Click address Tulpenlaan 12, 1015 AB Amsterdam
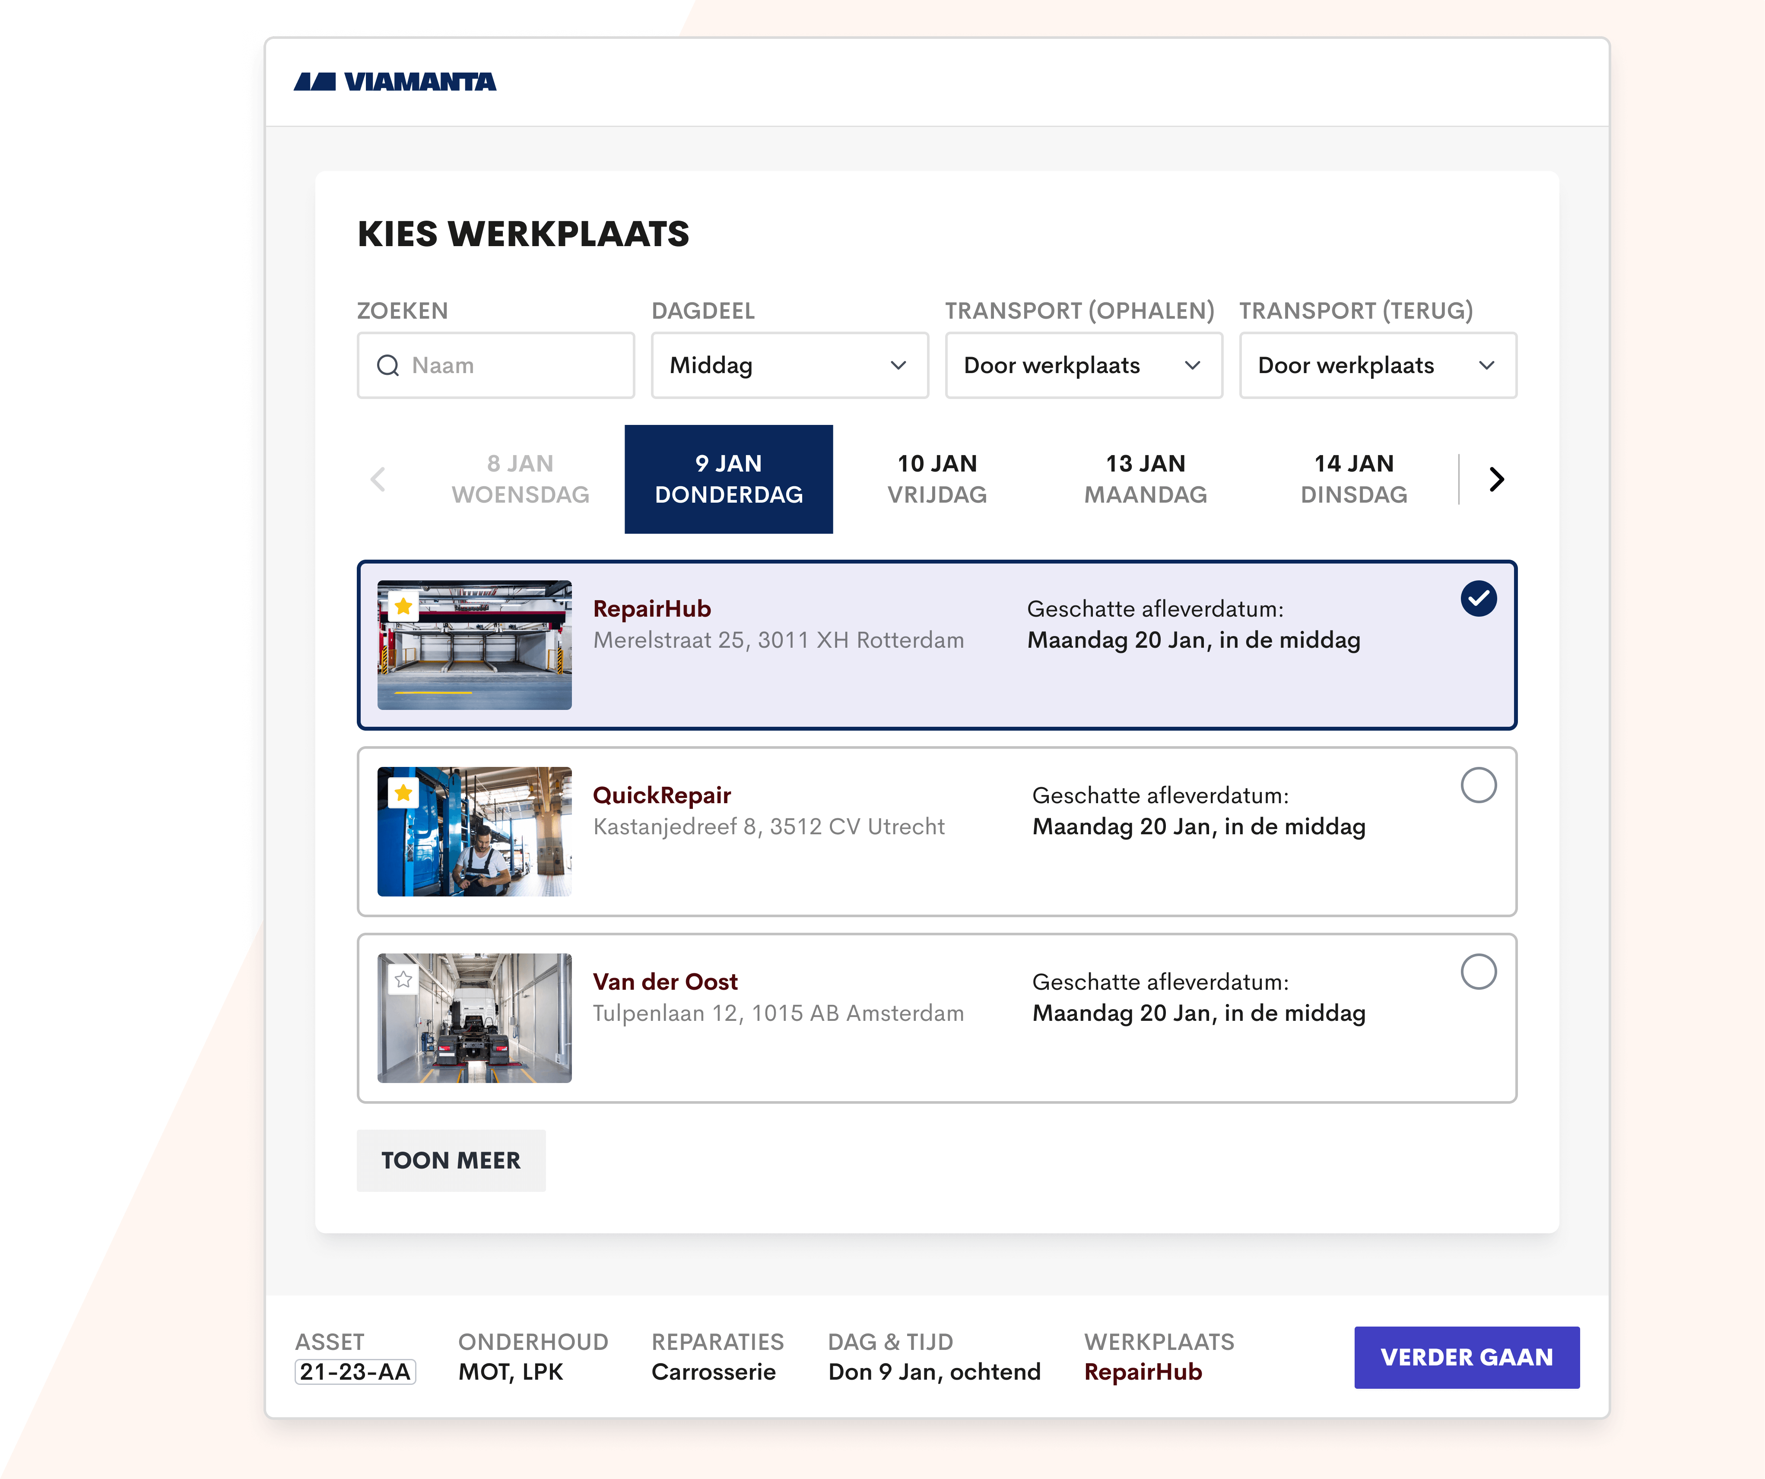 pyautogui.click(x=779, y=1013)
